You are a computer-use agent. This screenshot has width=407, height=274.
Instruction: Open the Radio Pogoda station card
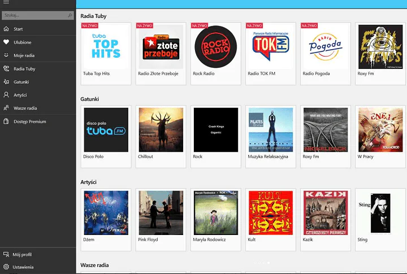pos(326,54)
